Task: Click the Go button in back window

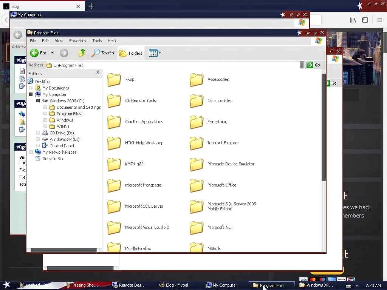Action: (331, 83)
